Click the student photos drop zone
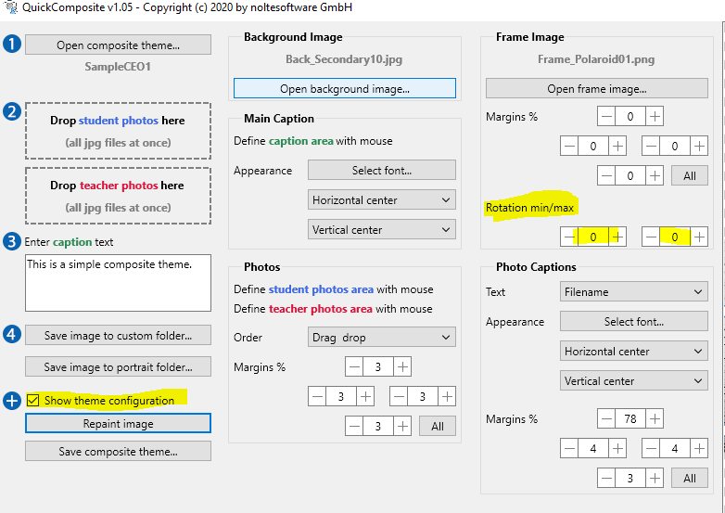Viewport: 725px width, 513px height. click(x=118, y=131)
